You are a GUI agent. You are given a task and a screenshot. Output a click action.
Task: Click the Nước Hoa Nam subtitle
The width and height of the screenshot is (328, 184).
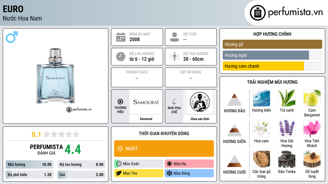coord(22,18)
